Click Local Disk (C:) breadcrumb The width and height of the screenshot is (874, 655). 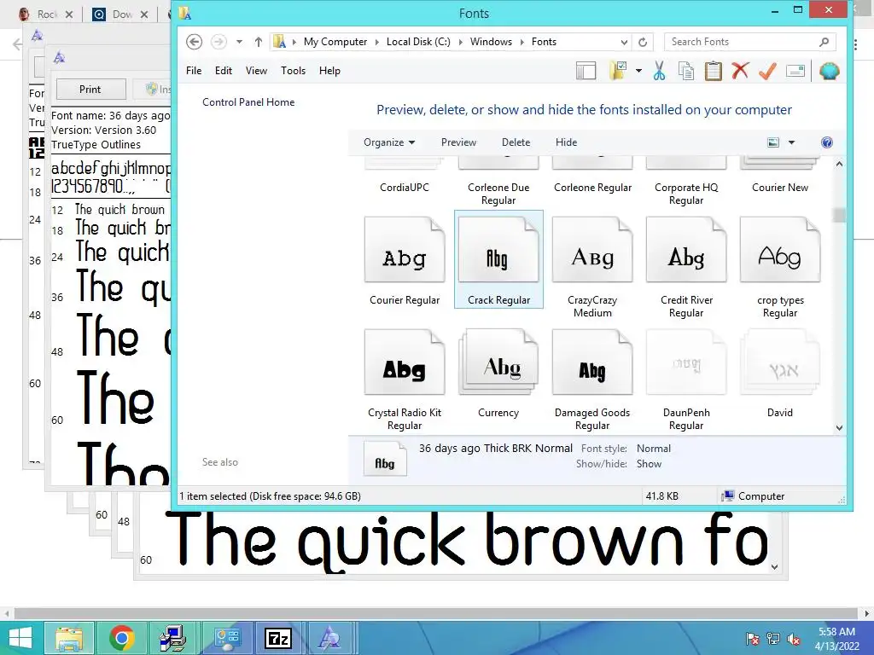(418, 42)
